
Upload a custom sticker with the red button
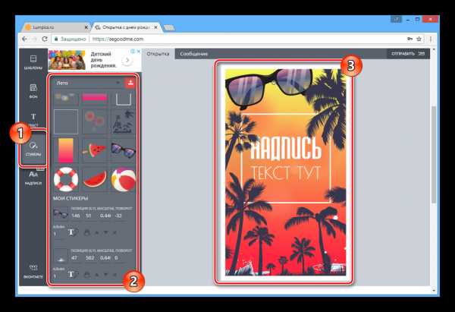click(130, 83)
